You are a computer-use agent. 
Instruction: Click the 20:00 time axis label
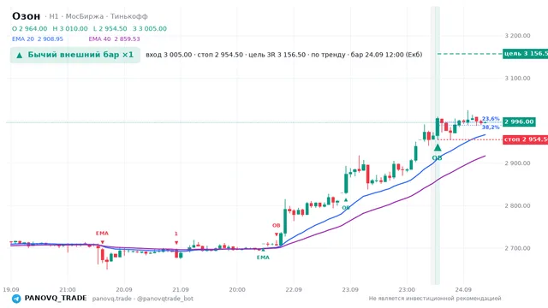pyautogui.click(x=237, y=290)
